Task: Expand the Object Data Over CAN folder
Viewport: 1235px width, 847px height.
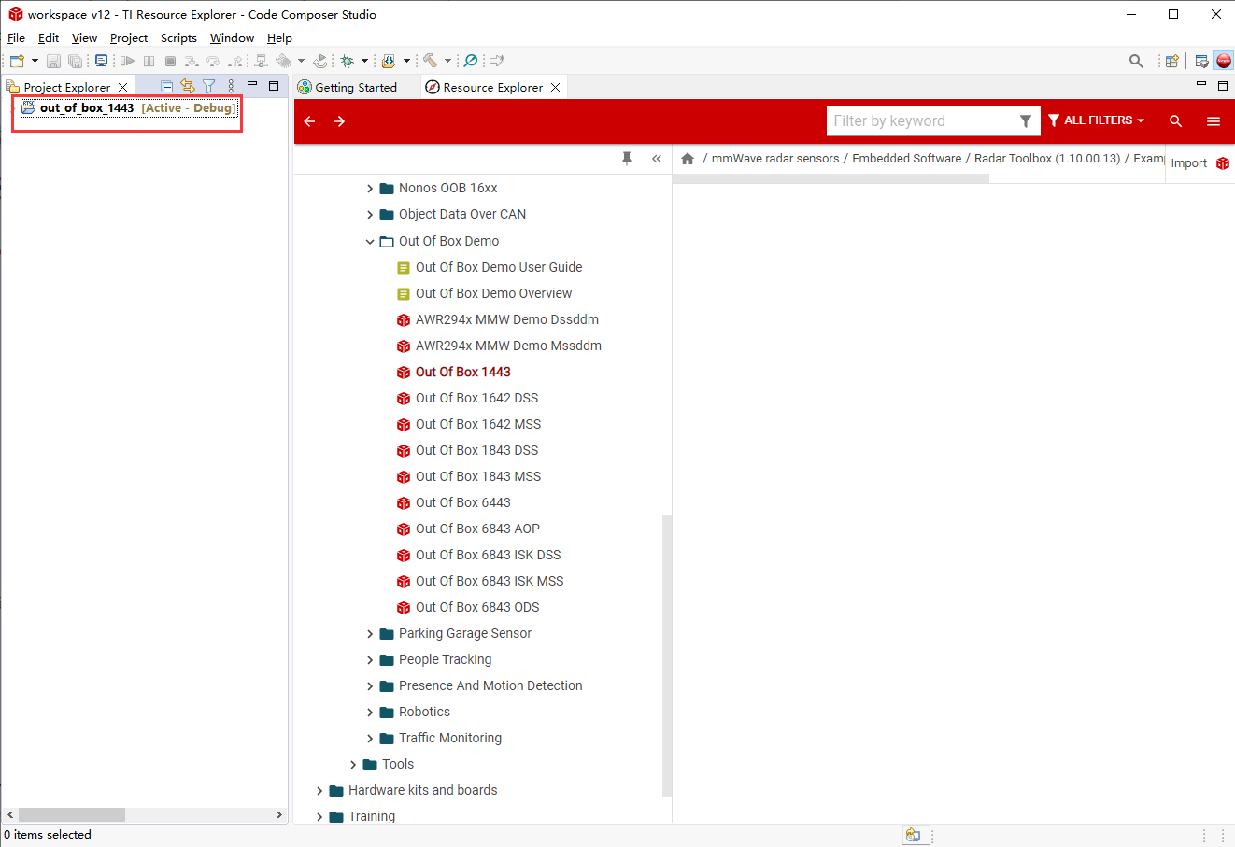Action: point(370,214)
